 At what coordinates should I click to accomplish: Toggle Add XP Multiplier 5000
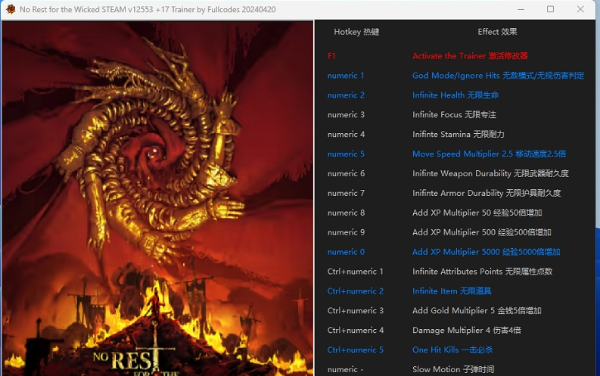486,252
